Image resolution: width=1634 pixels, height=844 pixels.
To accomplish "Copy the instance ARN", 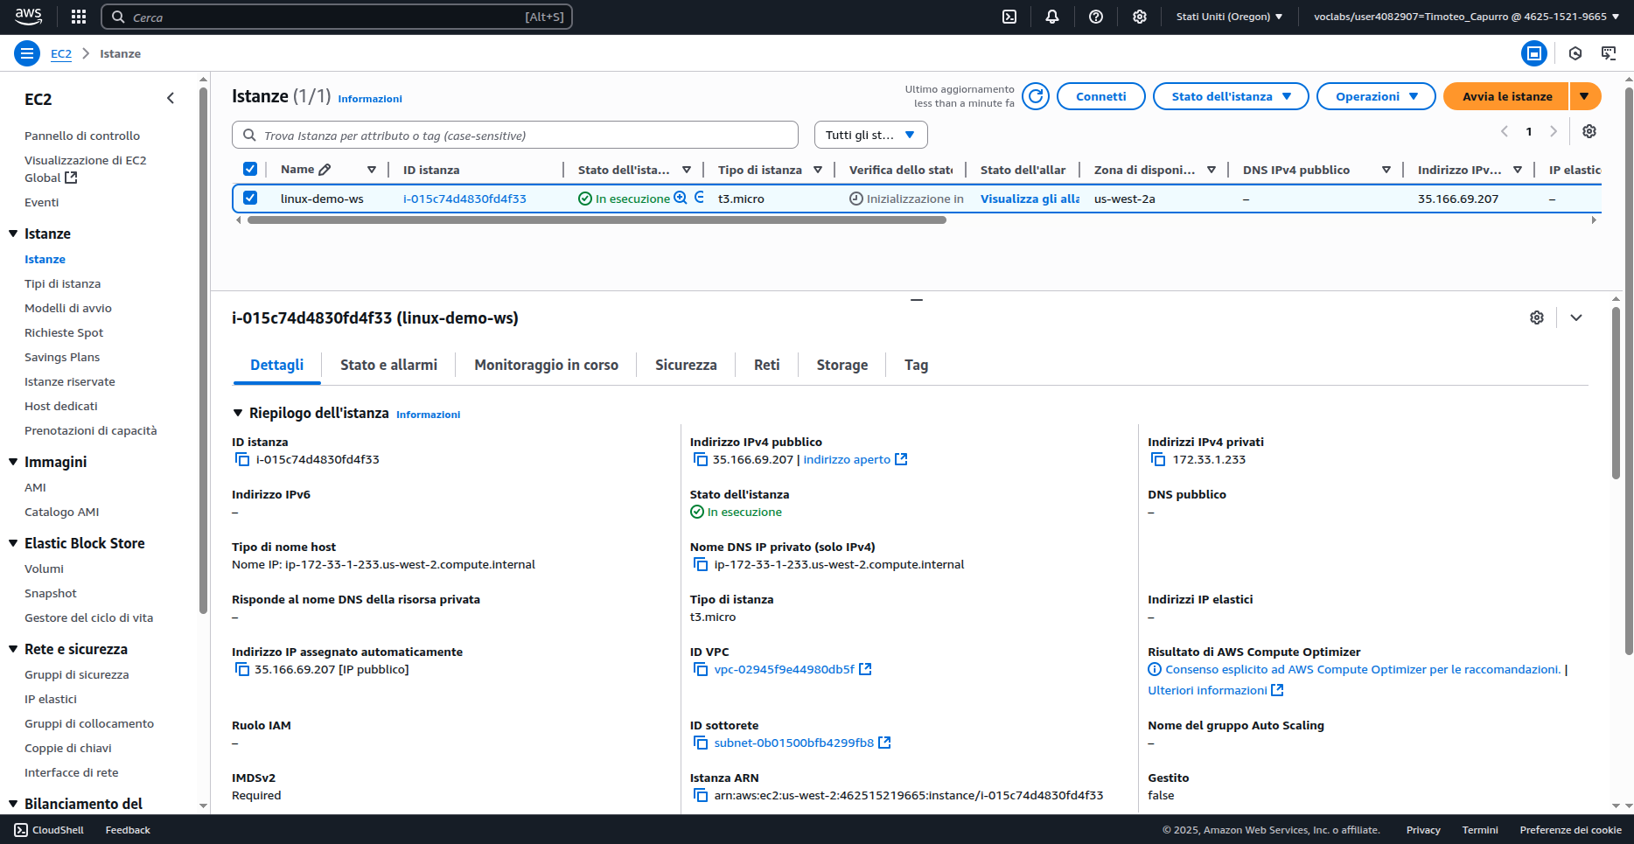I will coord(700,795).
